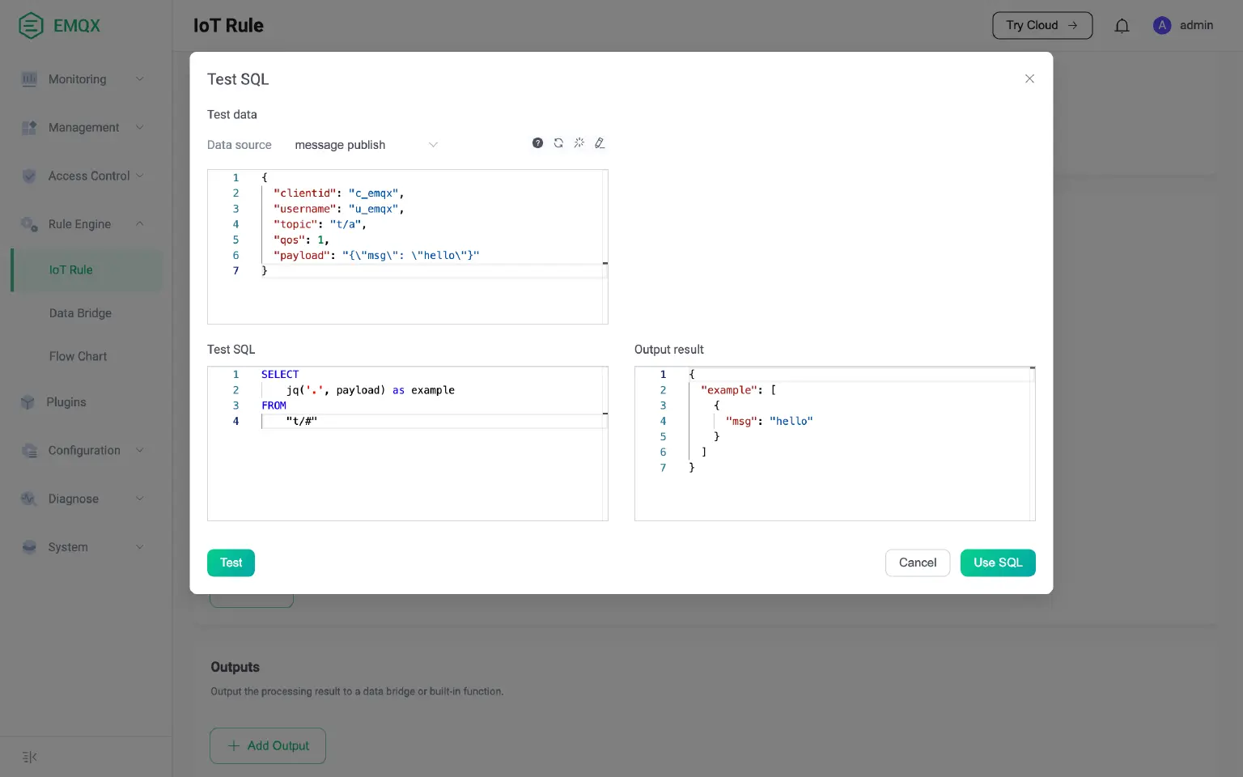Go to Flow Chart

point(78,356)
